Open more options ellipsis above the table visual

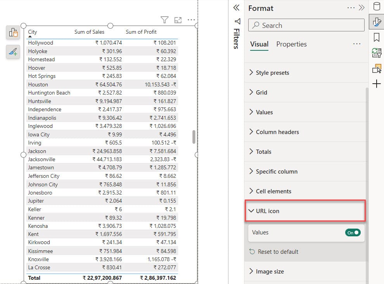point(191,20)
